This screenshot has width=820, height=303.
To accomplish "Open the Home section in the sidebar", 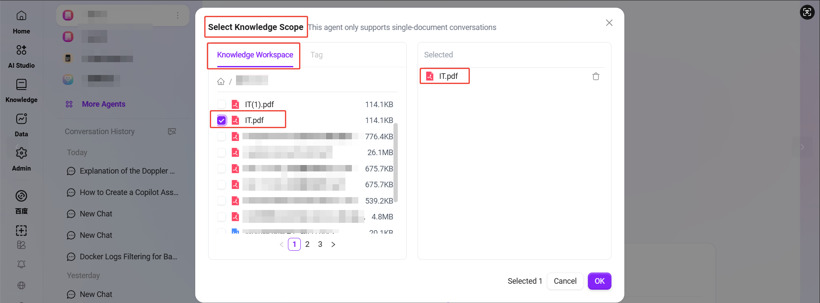I will [x=21, y=20].
